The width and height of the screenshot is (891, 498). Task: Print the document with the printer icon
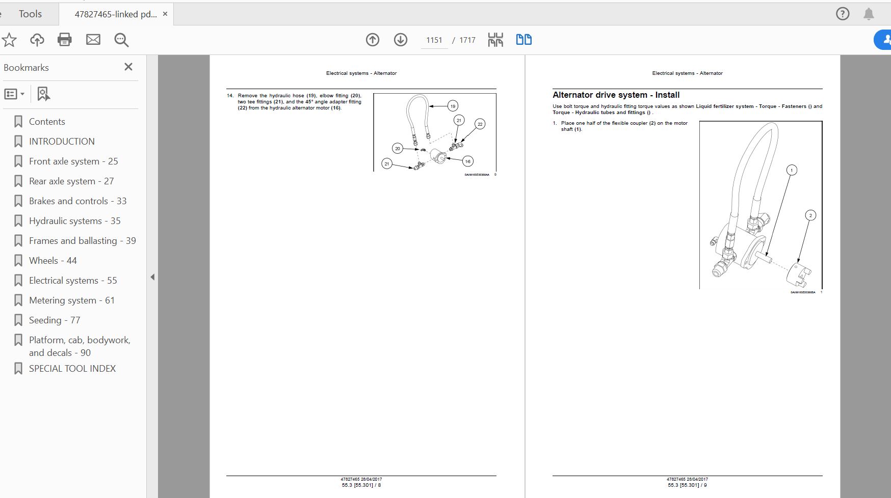pos(65,40)
